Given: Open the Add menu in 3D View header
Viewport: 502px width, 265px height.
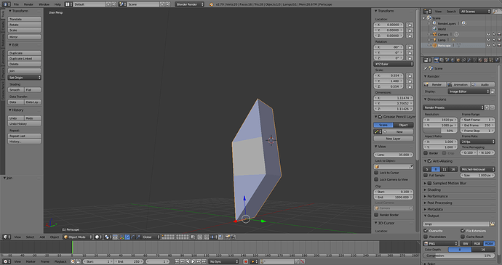Looking at the screenshot, I should (42, 237).
